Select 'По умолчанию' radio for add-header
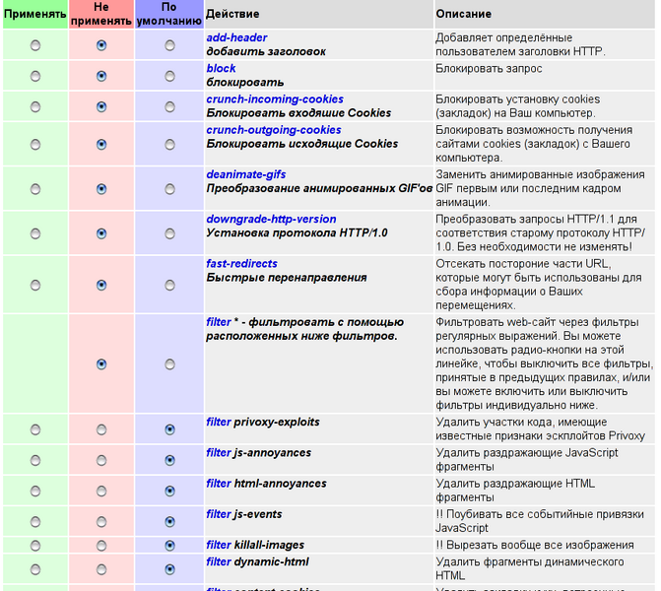Screen dimensions: 661x591 [169, 45]
